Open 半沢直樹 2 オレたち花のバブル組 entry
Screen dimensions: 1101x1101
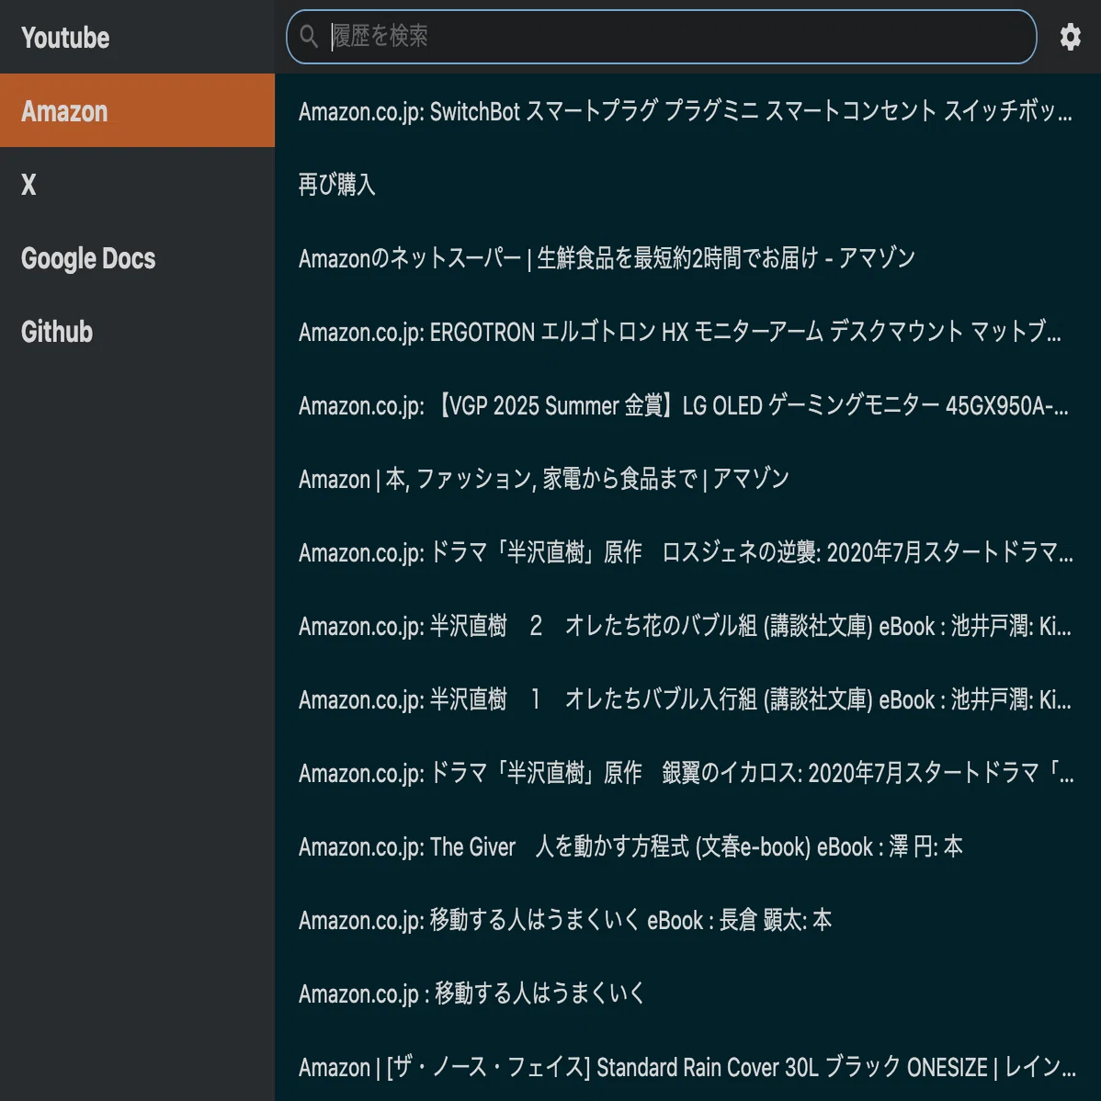click(x=687, y=626)
